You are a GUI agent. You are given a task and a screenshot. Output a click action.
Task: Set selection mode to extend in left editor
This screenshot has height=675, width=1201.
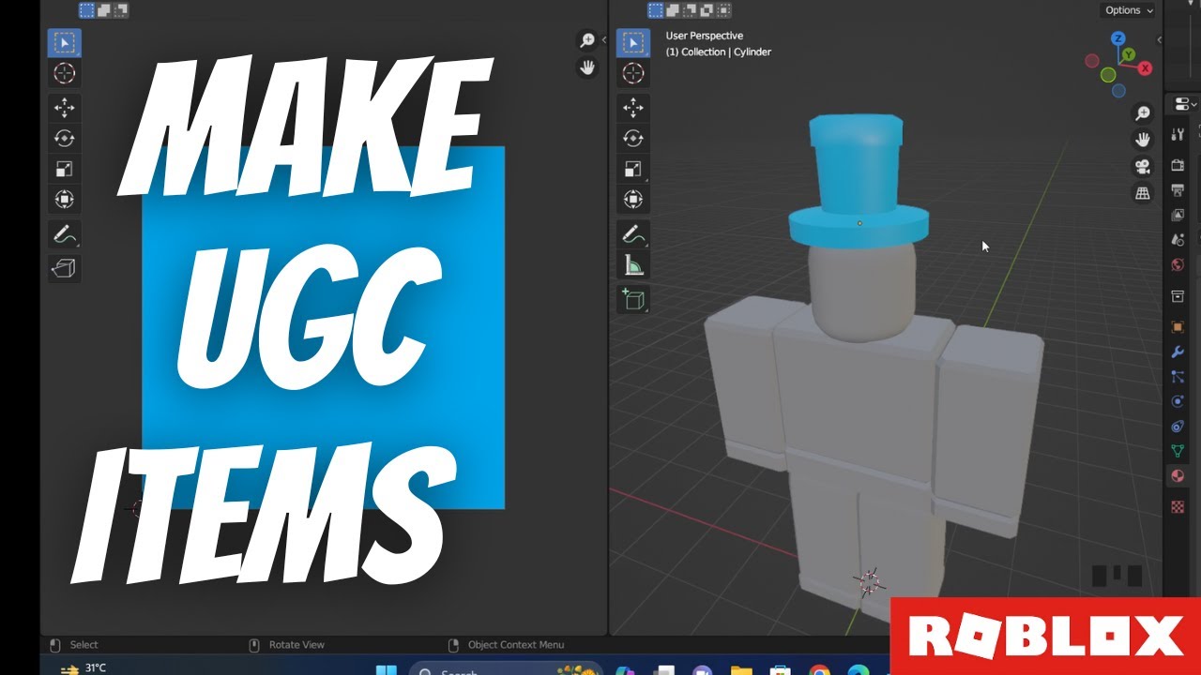(x=103, y=10)
